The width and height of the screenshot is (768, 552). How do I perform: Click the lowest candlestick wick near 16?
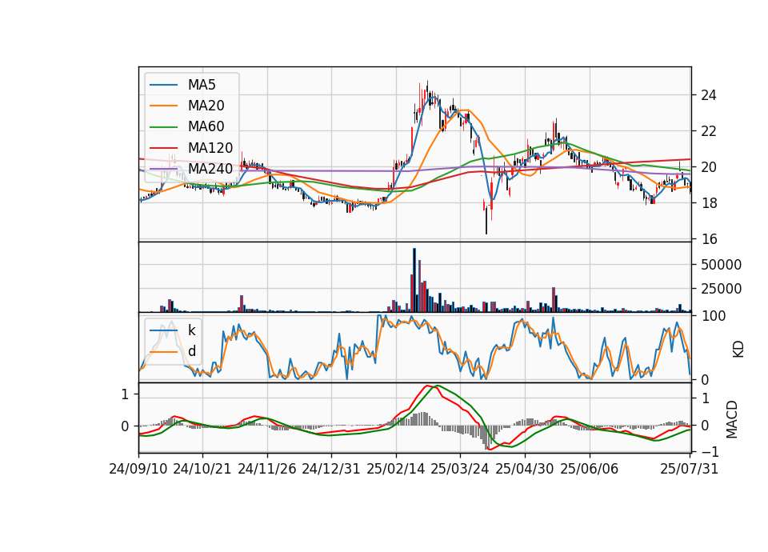[x=486, y=221]
